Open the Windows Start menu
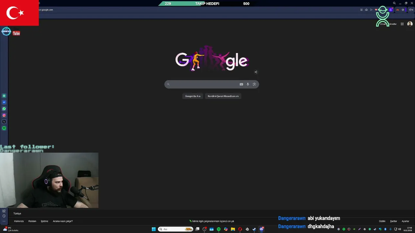Image resolution: width=415 pixels, height=233 pixels. tap(154, 229)
